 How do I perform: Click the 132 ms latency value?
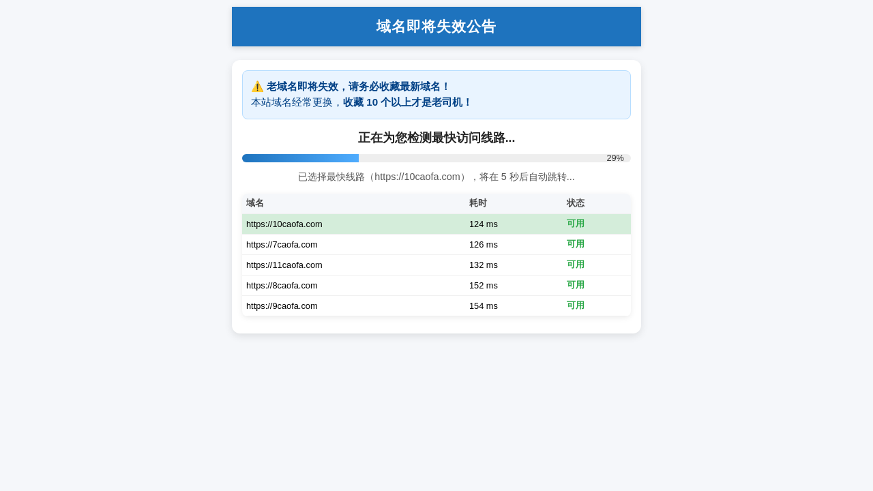click(484, 265)
